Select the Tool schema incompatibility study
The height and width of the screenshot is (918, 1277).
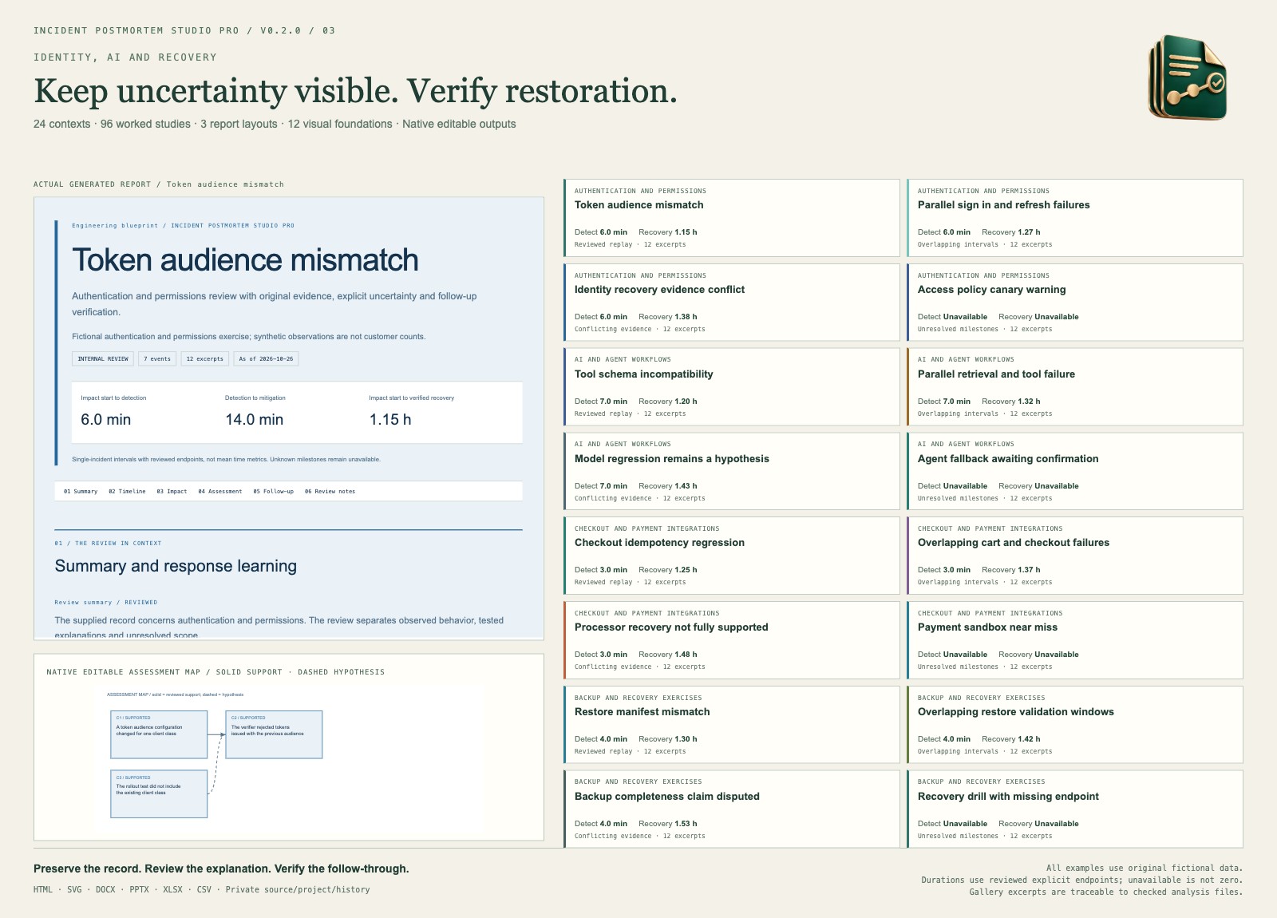(x=731, y=387)
